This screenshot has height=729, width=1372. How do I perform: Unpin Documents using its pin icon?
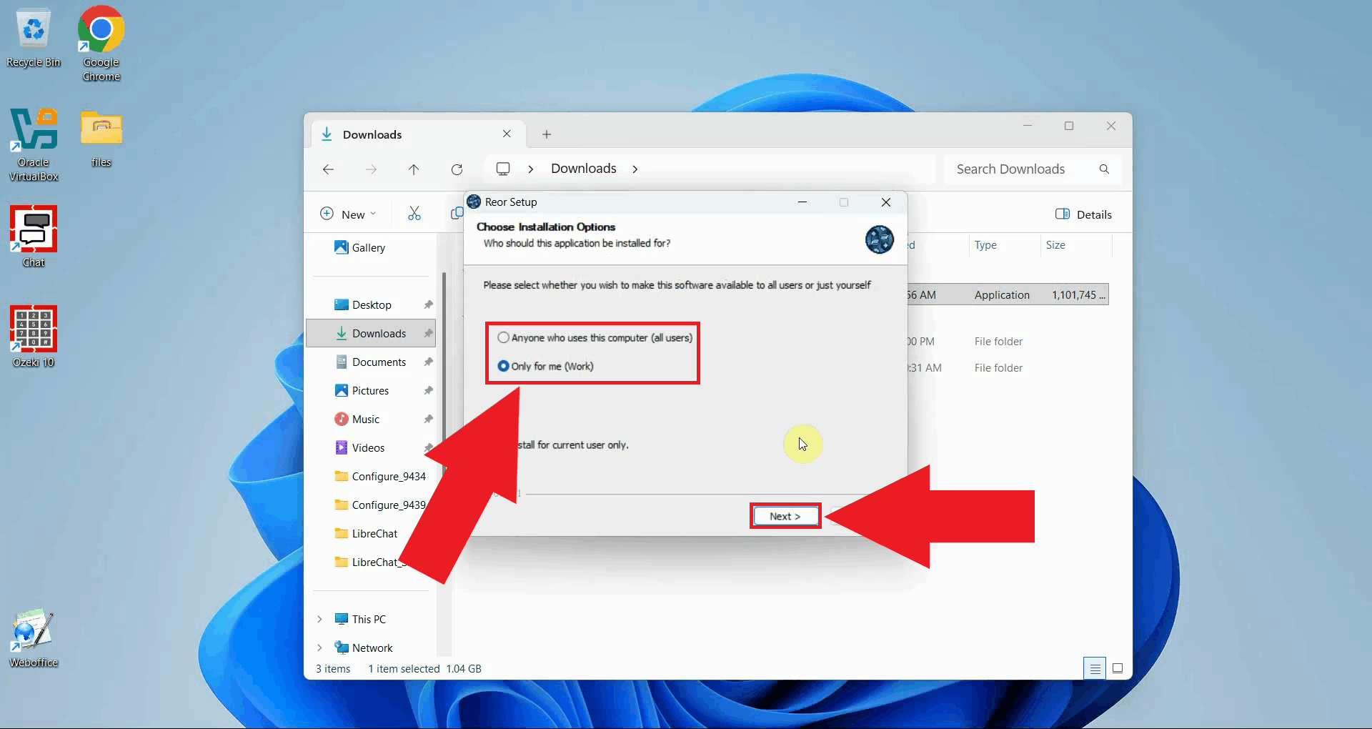428,362
